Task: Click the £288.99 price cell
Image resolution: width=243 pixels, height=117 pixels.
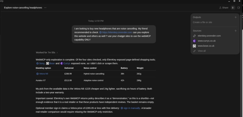Action: pyautogui.click(x=68, y=74)
